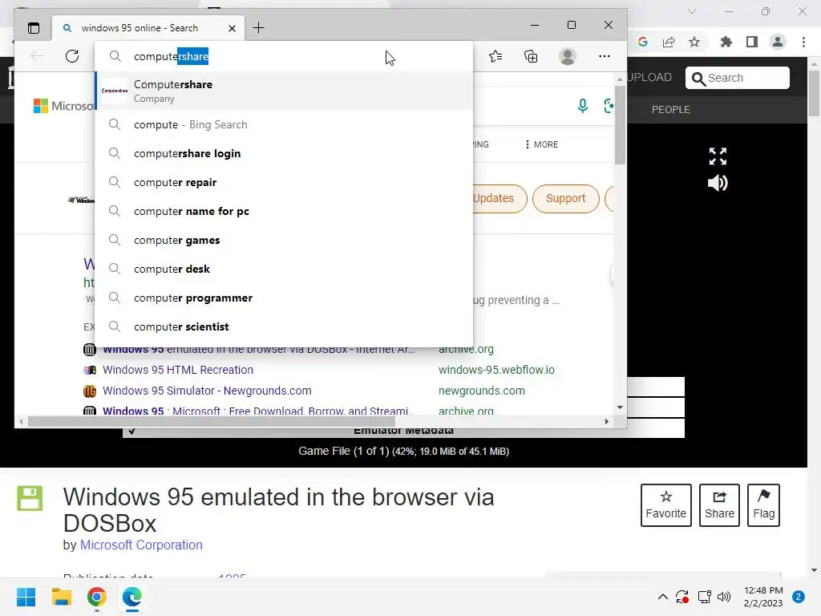The height and width of the screenshot is (616, 821).
Task: Choose 'computershare login' suggestion
Action: coord(285,153)
